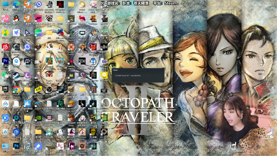The height and width of the screenshot is (156, 277).
Task: Launch the yellow PotPlayer shortcut
Action: [104, 75]
